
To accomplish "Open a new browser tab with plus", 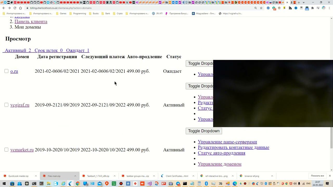I will pyautogui.click(x=299, y=2).
